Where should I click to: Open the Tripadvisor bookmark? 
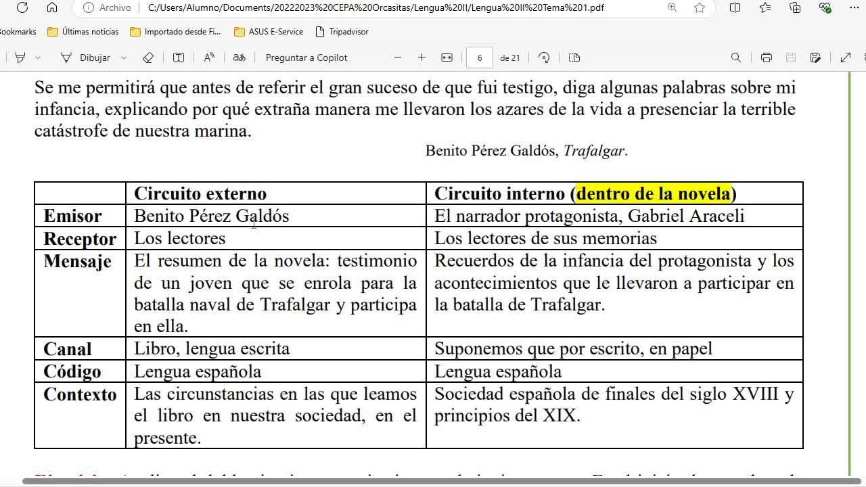click(342, 32)
